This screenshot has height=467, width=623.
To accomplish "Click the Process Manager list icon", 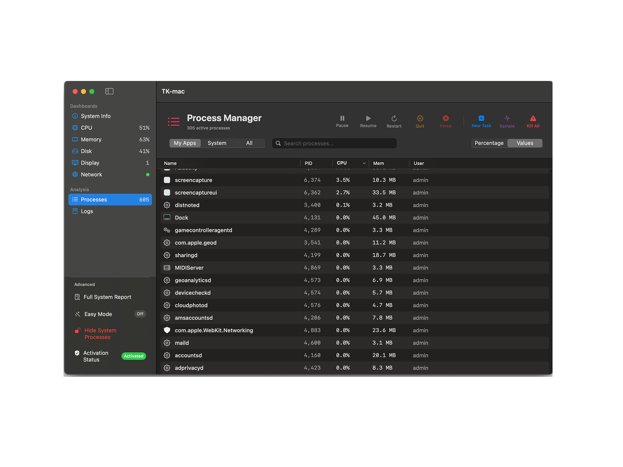I will (174, 122).
